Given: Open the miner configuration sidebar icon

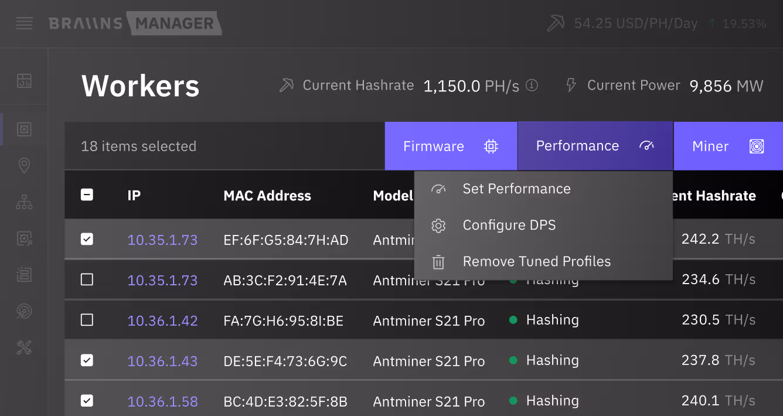Looking at the screenshot, I should pos(24,238).
